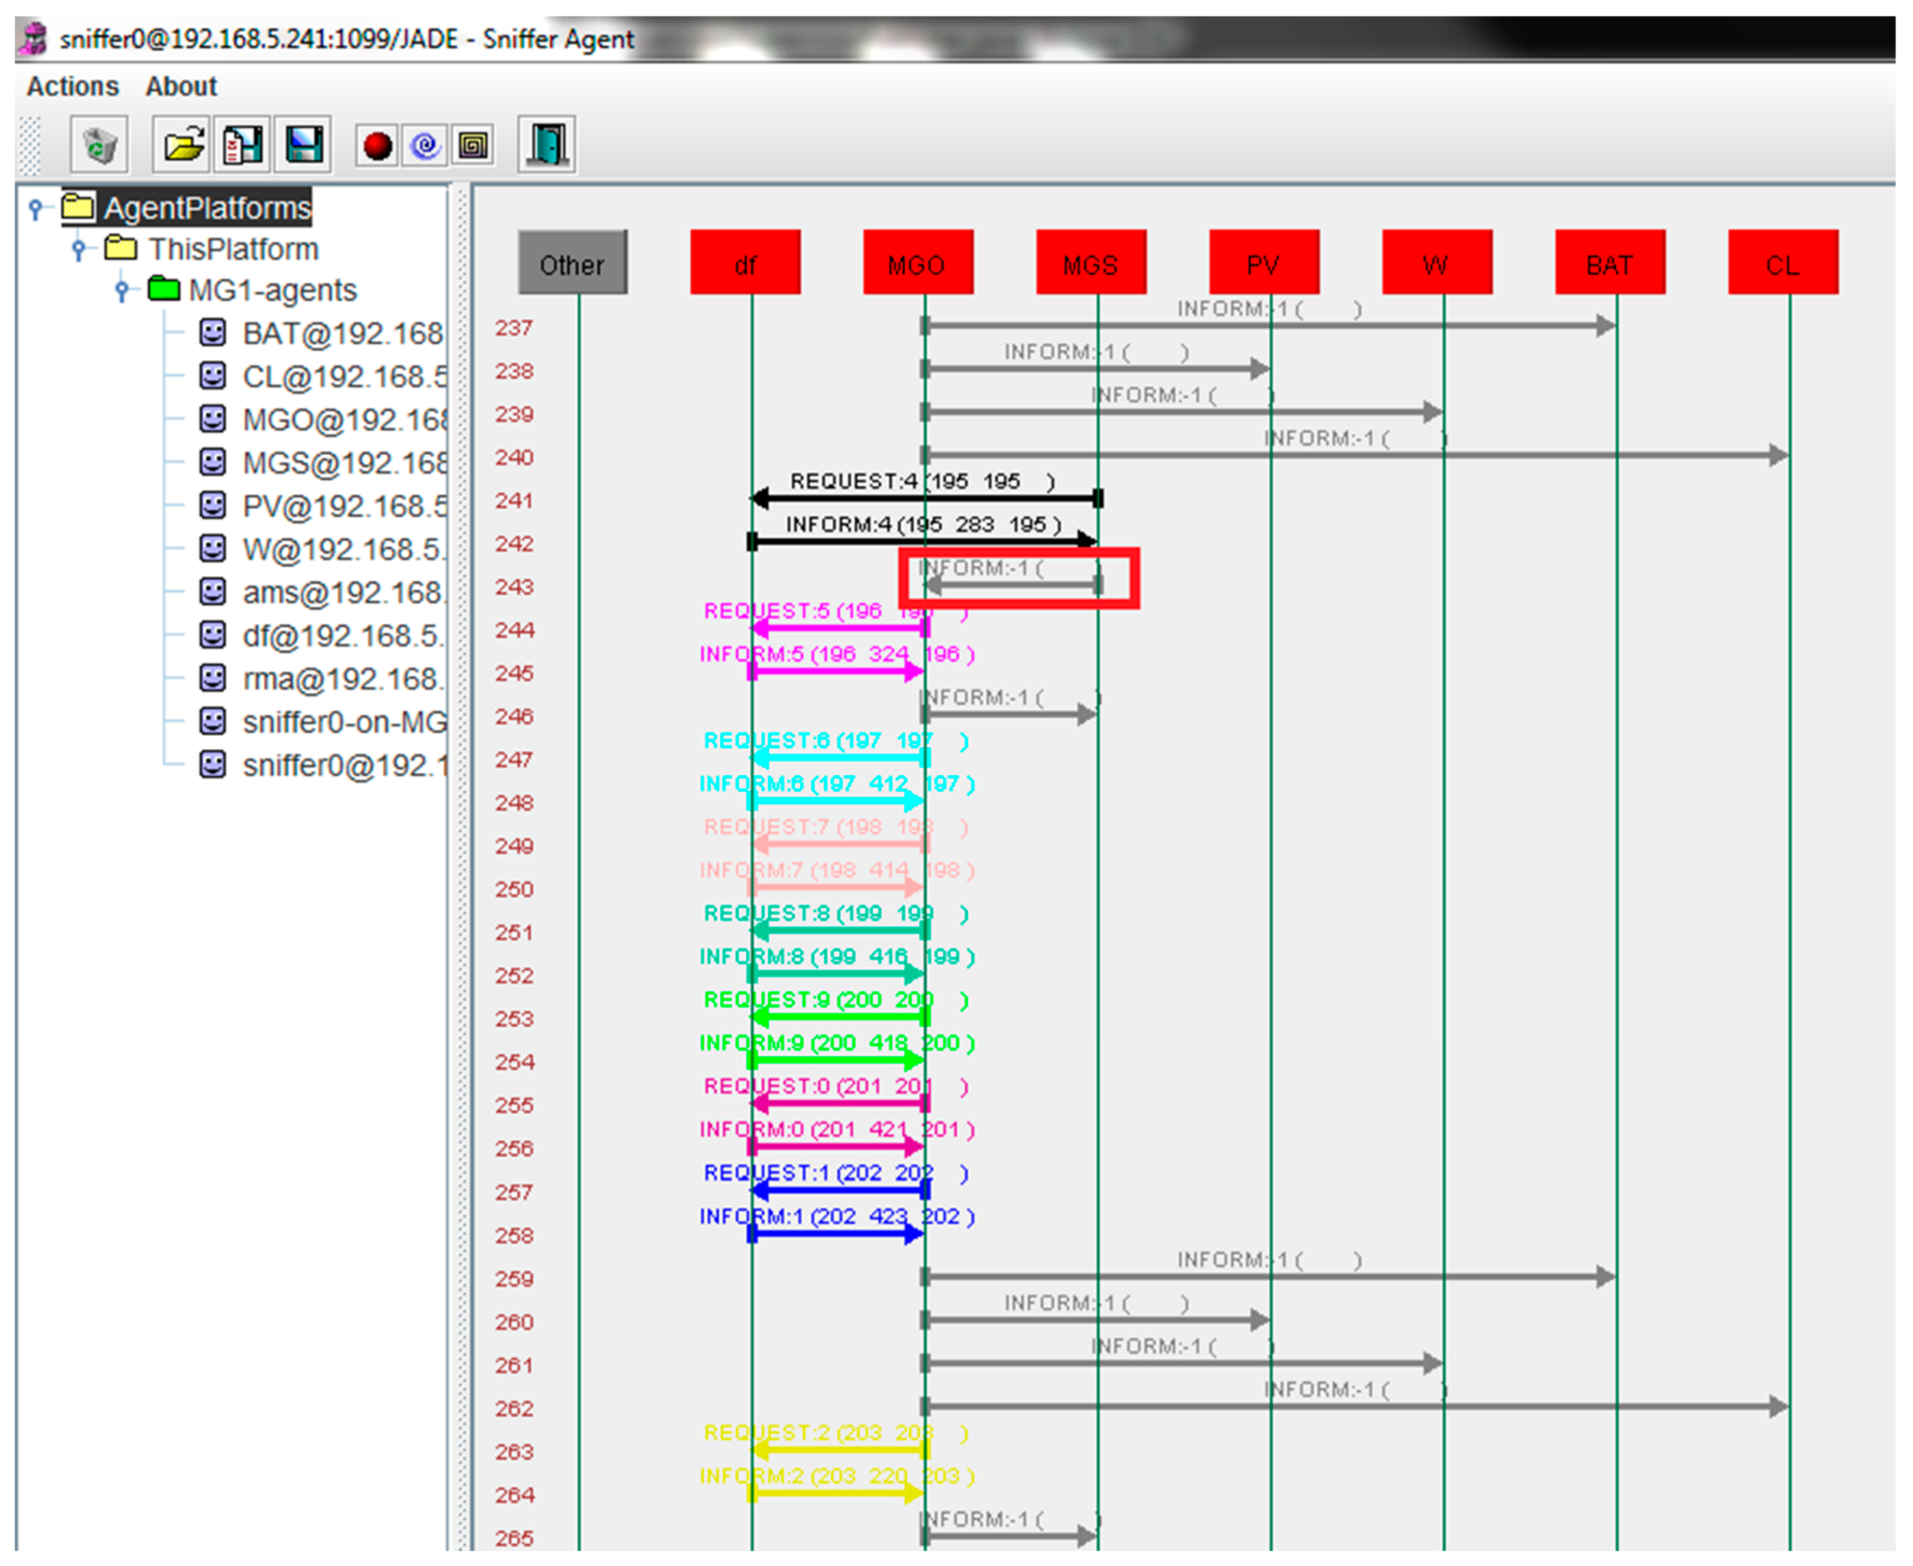Screen dimensions: 1913x1566
Task: Click the clear canvas trash icon
Action: click(99, 144)
